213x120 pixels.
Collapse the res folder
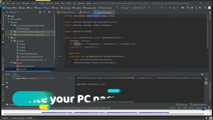(9, 38)
